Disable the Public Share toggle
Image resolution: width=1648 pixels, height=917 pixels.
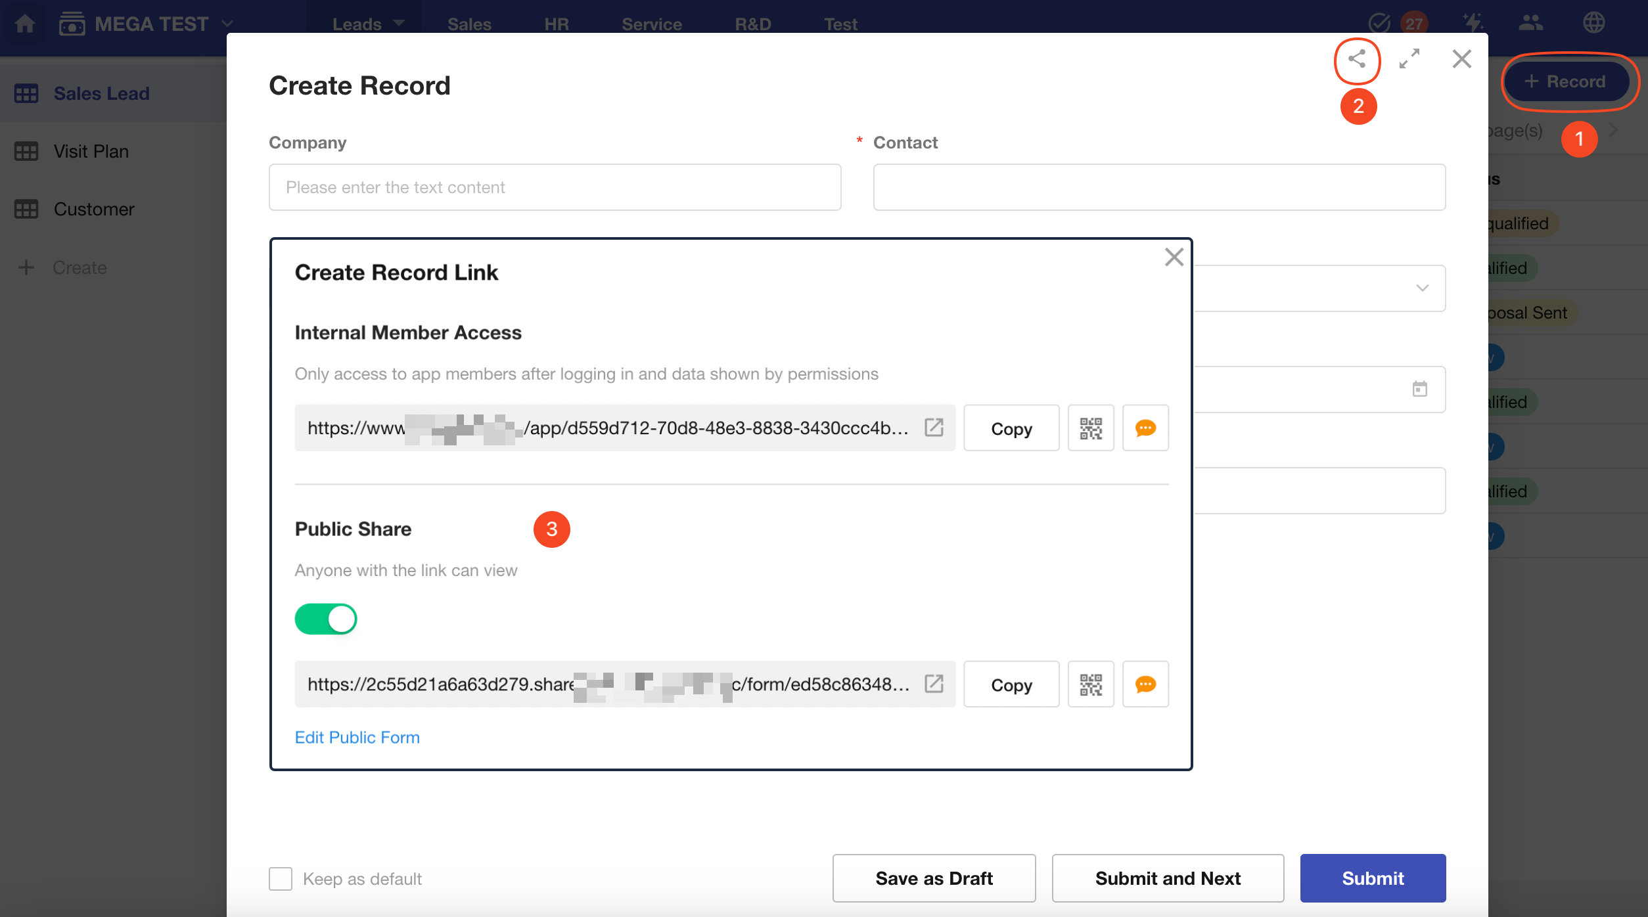tap(326, 619)
